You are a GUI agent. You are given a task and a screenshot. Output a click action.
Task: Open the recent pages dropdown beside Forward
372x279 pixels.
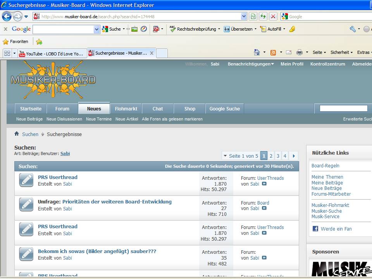(x=26, y=17)
